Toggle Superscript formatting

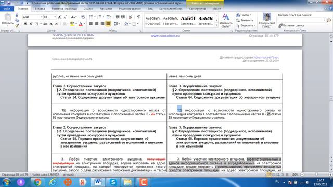pos(57,24)
